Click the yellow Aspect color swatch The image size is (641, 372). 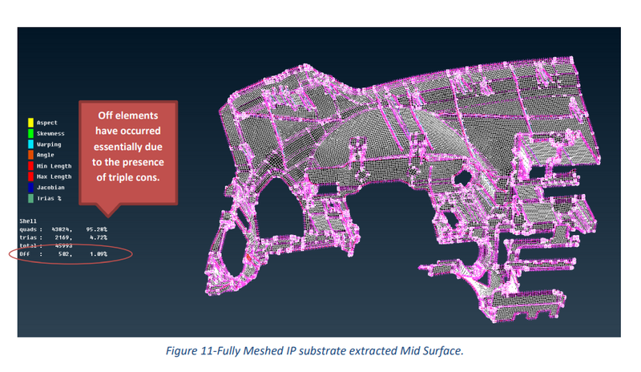pyautogui.click(x=30, y=123)
